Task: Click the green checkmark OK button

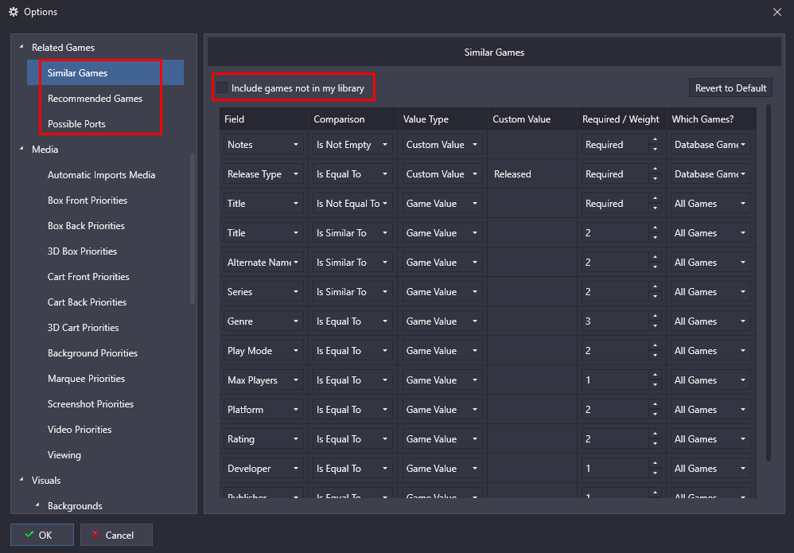Action: pyautogui.click(x=42, y=535)
